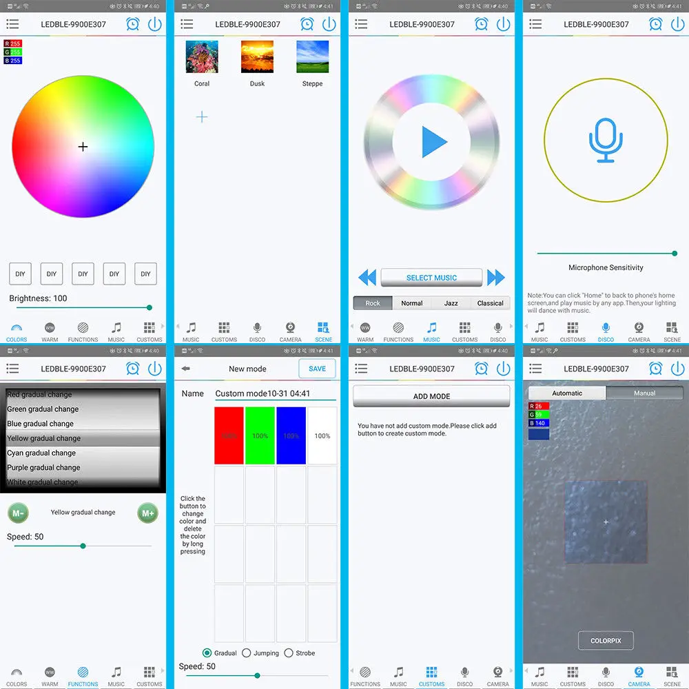Edit the Custom mode name field
Image resolution: width=689 pixels, height=689 pixels.
[276, 393]
